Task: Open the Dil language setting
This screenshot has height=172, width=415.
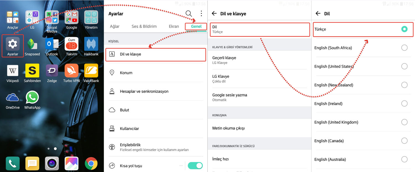Action: point(259,29)
